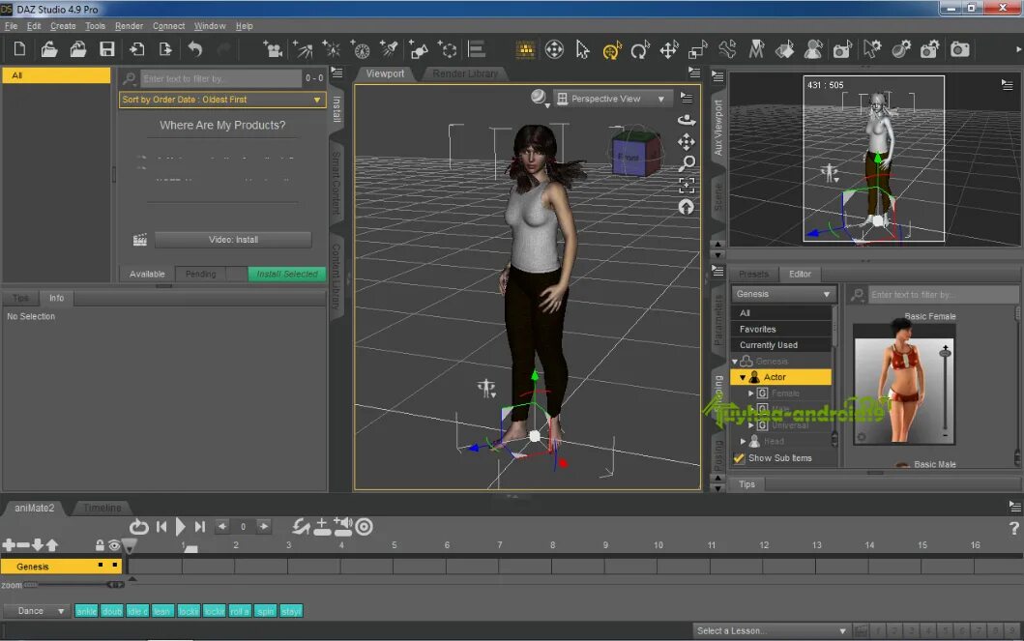This screenshot has height=641, width=1024.
Task: Collapse the Actor tree node
Action: [743, 377]
